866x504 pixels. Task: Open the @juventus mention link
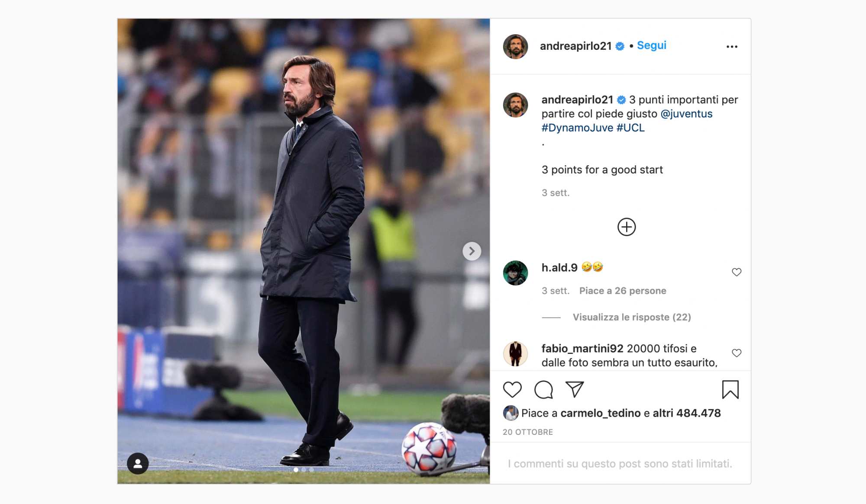pos(686,114)
